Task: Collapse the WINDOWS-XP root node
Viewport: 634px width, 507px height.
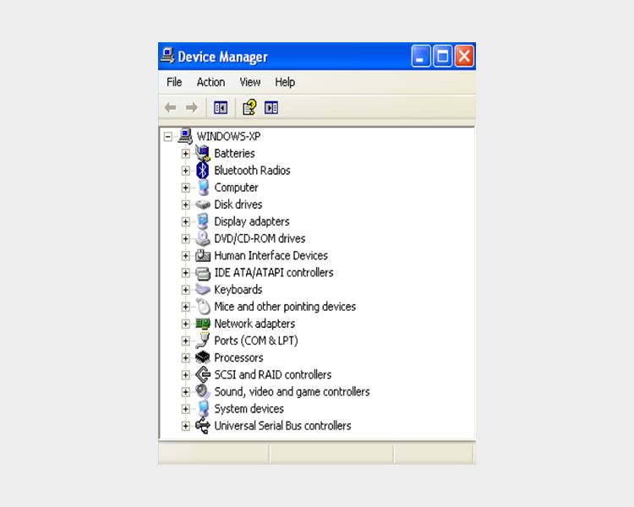Action: pos(168,136)
